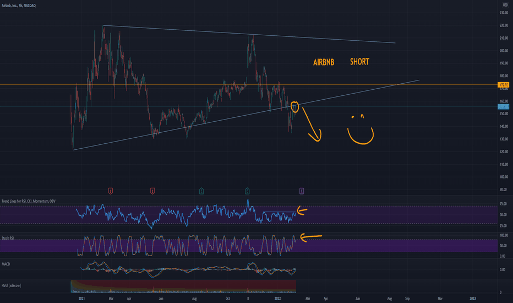Click the MACD indicator label

tap(6, 264)
